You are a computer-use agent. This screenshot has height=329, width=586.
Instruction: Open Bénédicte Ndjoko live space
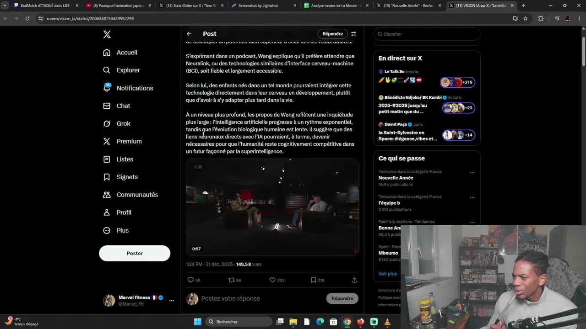coord(427,105)
